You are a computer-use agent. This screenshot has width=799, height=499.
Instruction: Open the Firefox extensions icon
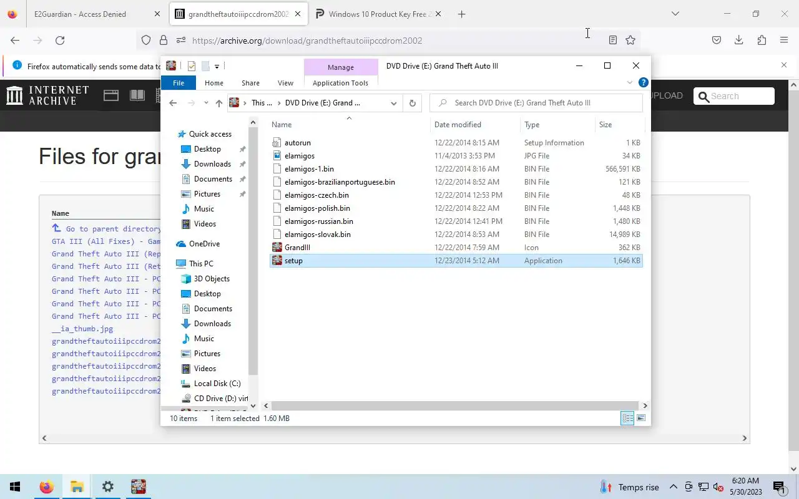pos(762,41)
